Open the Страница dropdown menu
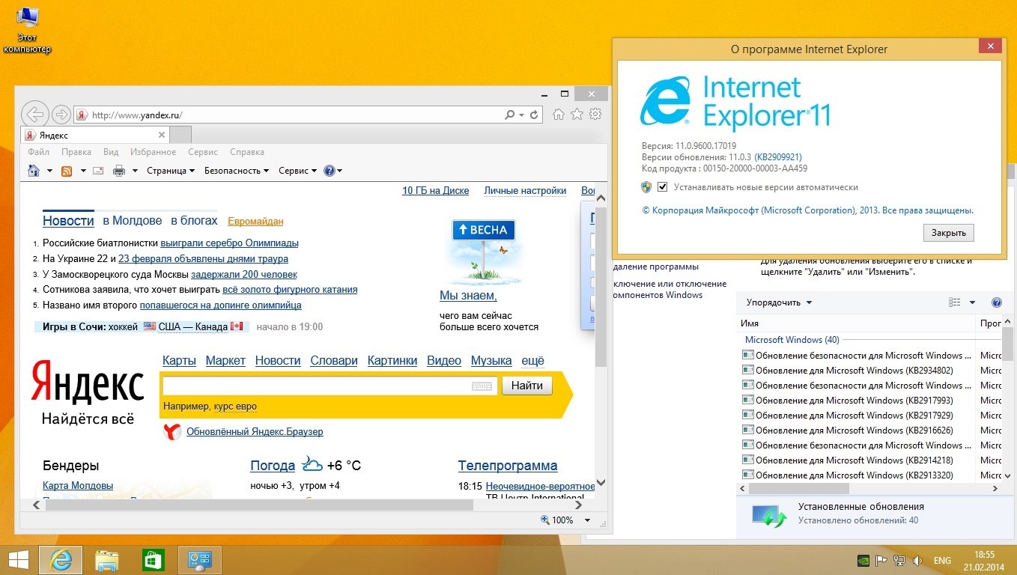This screenshot has height=575, width=1017. coord(171,171)
